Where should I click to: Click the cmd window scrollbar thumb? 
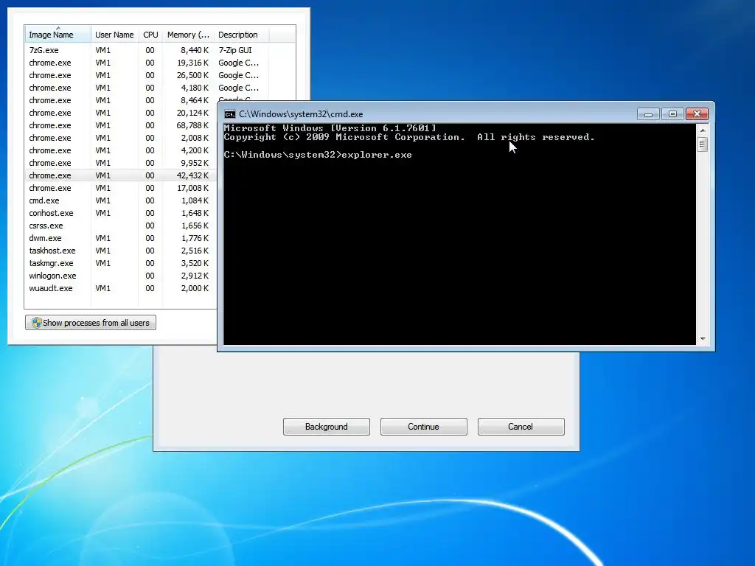[x=703, y=144]
